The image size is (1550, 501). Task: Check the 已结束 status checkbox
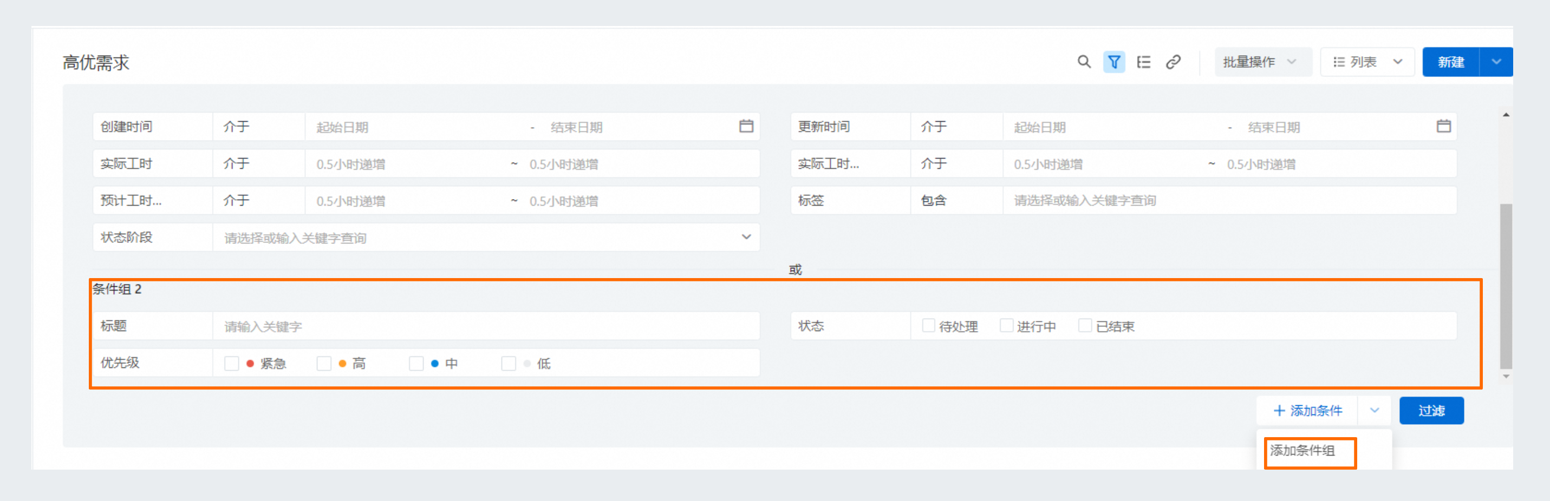tap(1084, 325)
